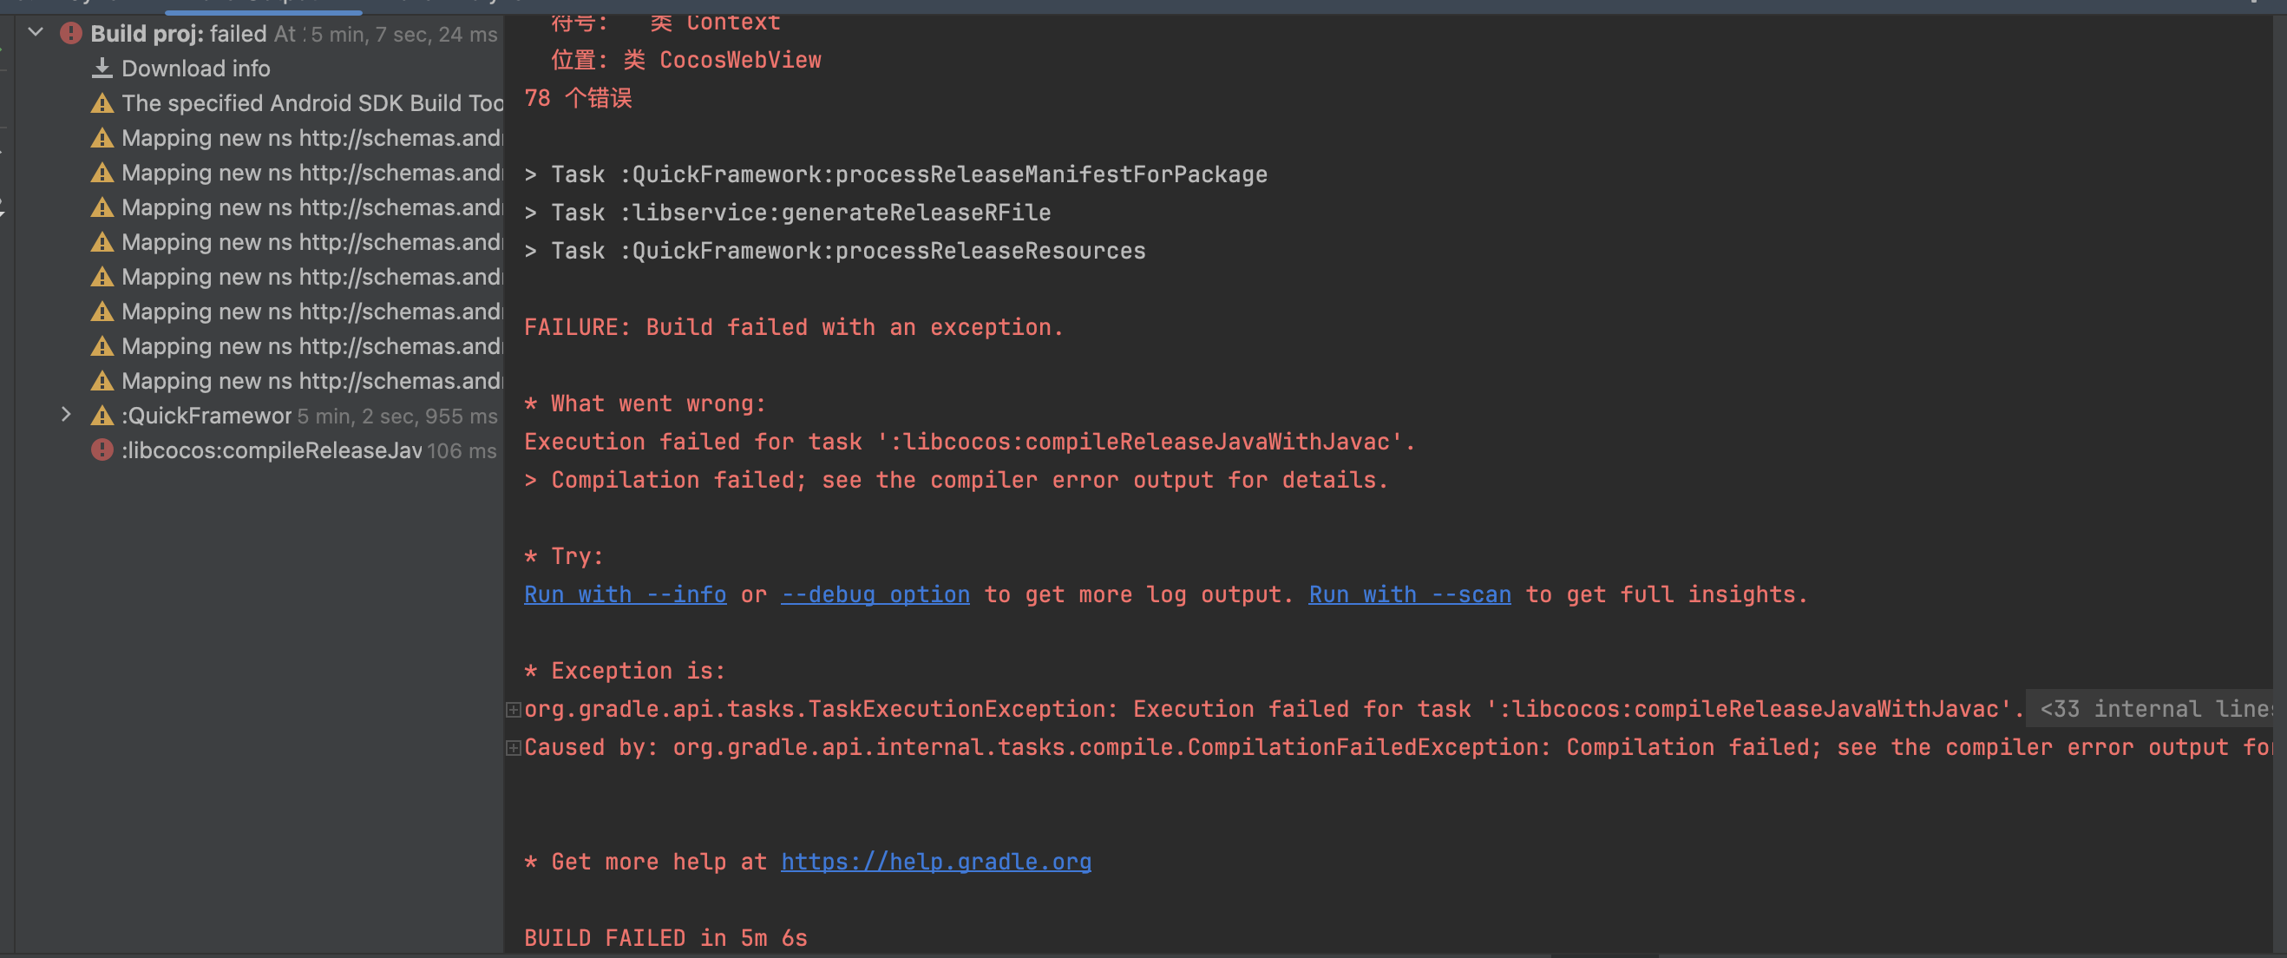The height and width of the screenshot is (958, 2287).
Task: Click warning icon of first Mapping new ns entry
Action: coord(102,139)
